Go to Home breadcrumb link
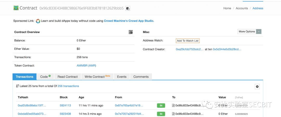This screenshot has width=281, height=117. point(227,8)
